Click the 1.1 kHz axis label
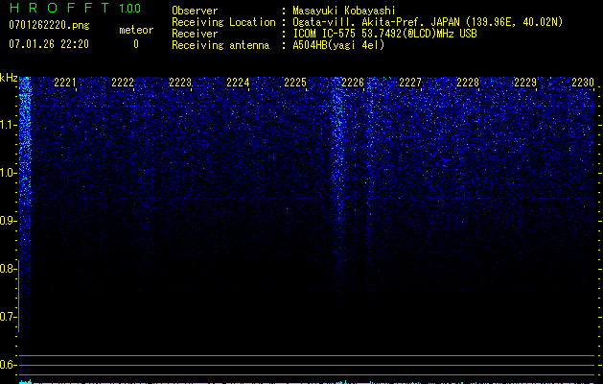 click(8, 125)
